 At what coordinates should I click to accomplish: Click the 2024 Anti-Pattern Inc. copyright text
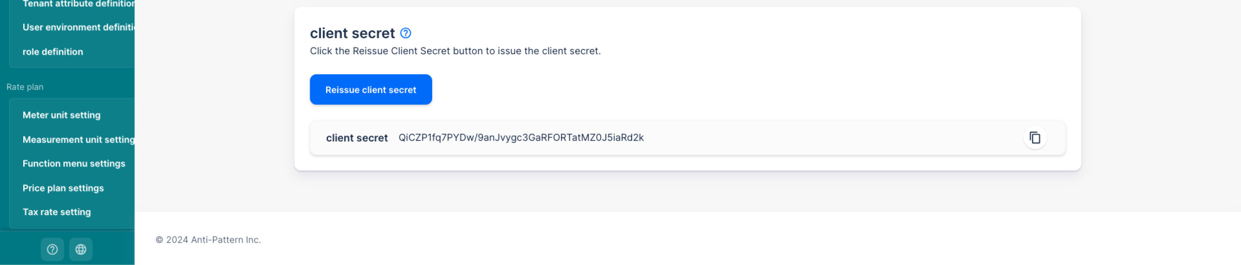pos(208,240)
